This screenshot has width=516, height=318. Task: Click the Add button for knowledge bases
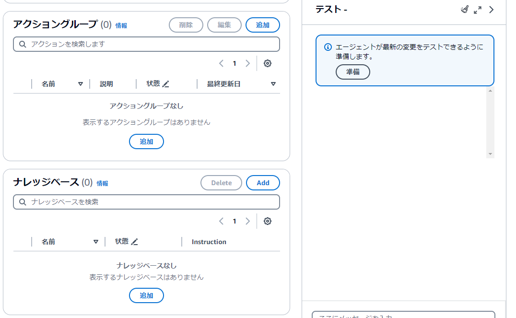pyautogui.click(x=263, y=183)
